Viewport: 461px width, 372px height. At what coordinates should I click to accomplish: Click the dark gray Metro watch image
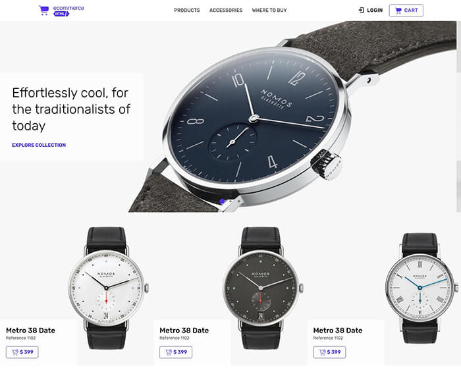(x=262, y=288)
